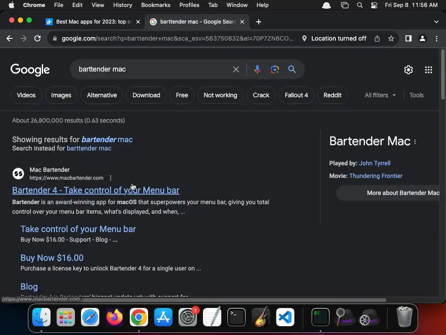Open GarageBand from the dock
This screenshot has height=335, width=446.
261,317
